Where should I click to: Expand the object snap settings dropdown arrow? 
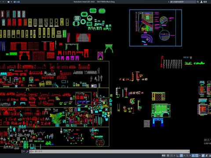click(200, 155)
